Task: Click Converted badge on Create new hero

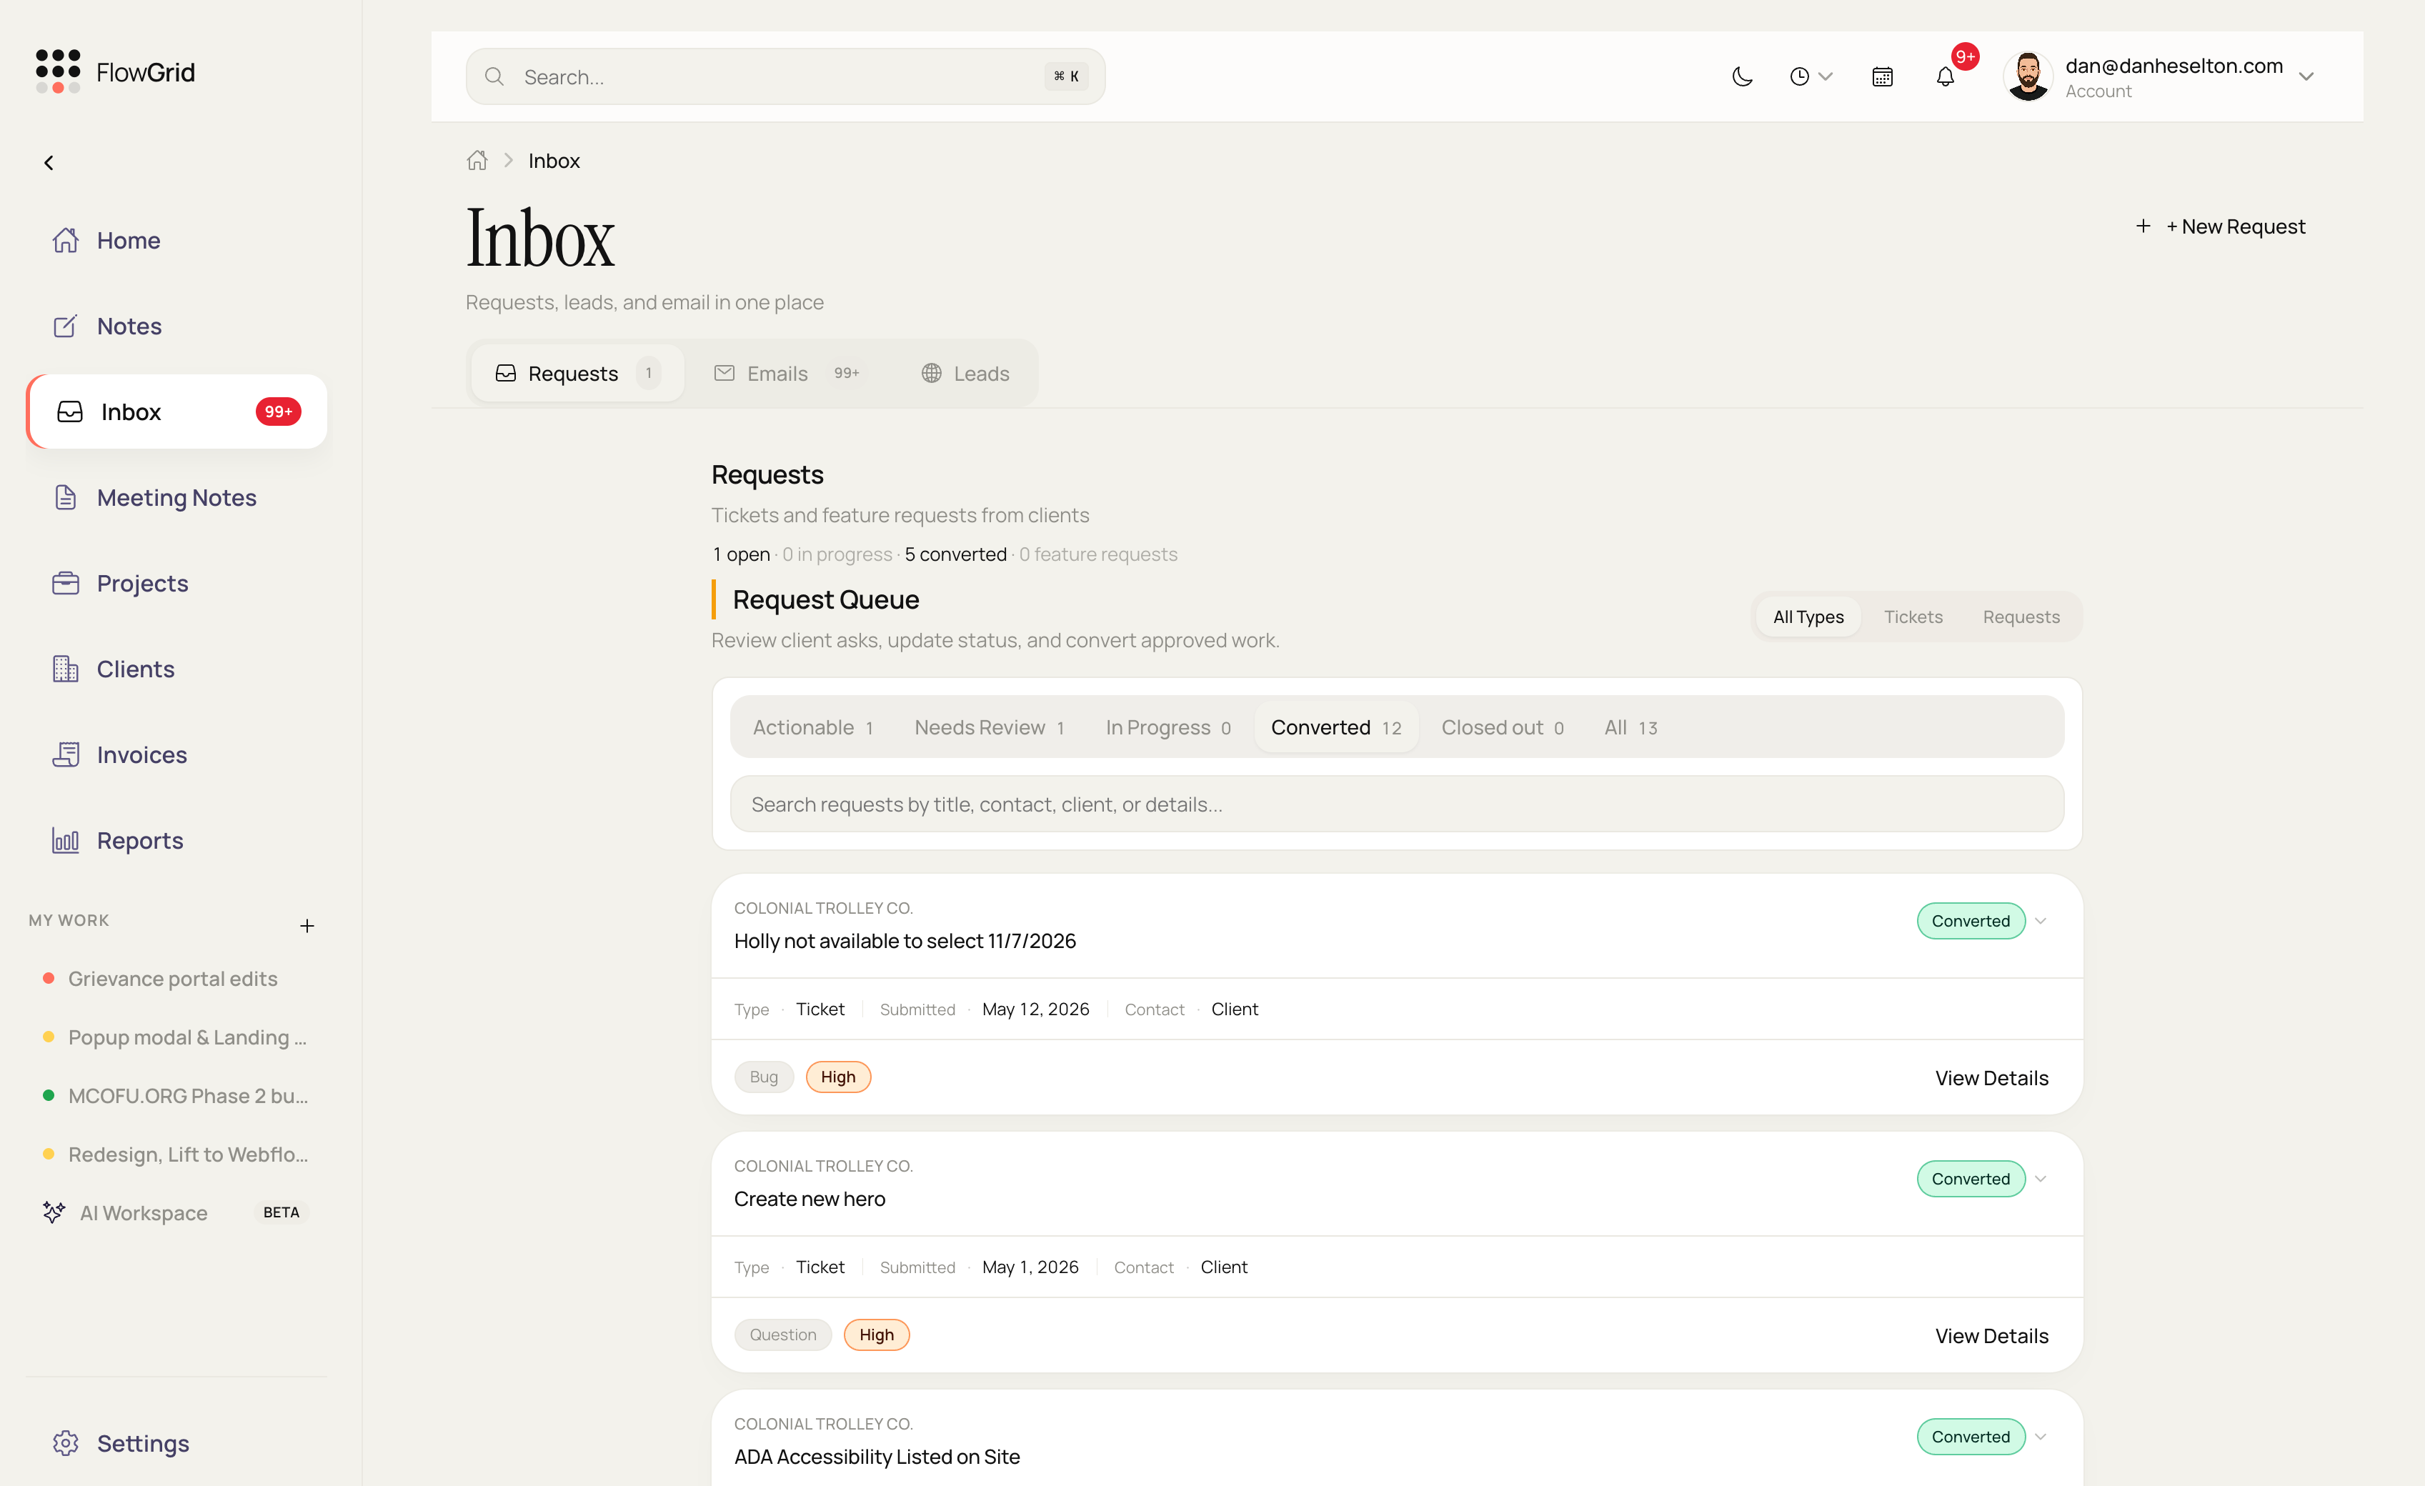Action: 1971,1179
